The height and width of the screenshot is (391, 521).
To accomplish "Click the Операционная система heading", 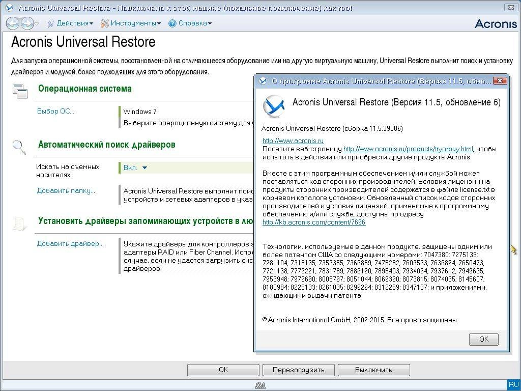I will [85, 89].
